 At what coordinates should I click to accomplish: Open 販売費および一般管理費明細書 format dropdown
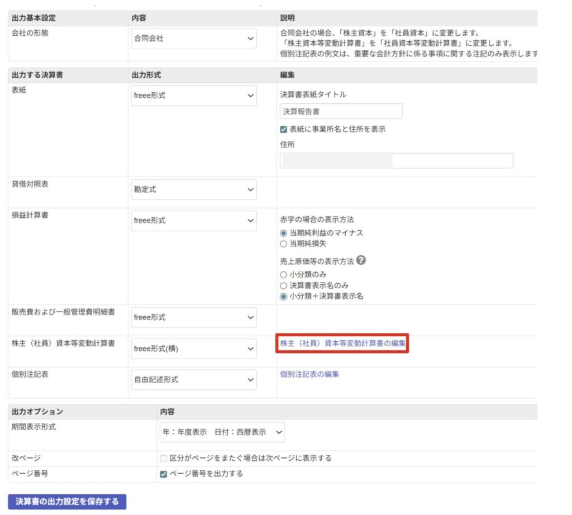[x=193, y=317]
